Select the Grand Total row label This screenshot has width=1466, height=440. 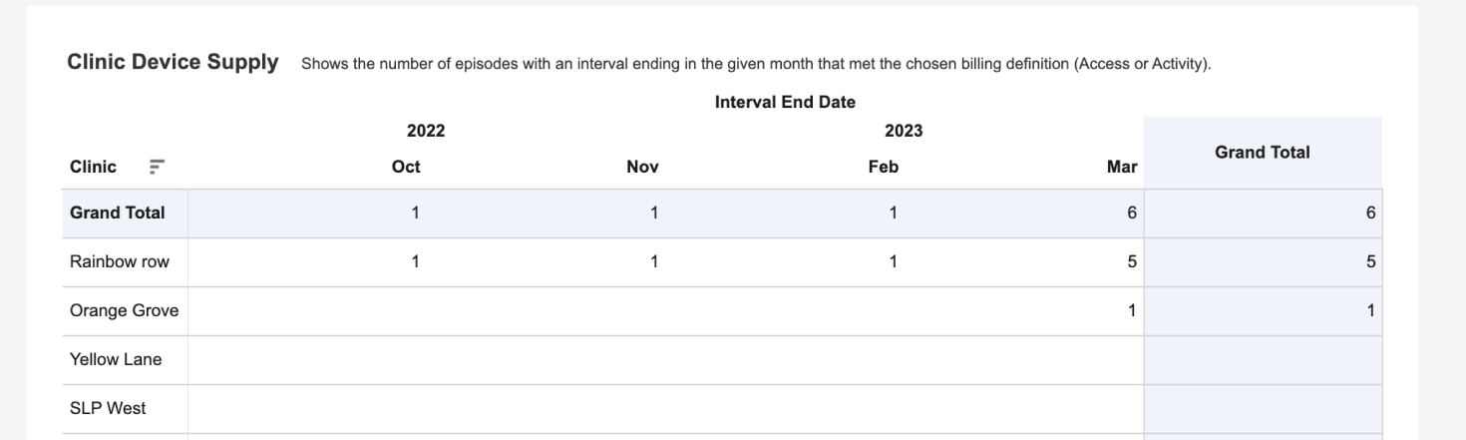[x=118, y=213]
